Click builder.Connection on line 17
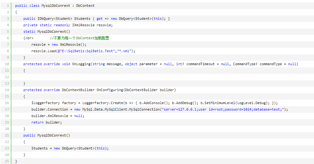Screen dimensions: 314x164 [50, 109]
